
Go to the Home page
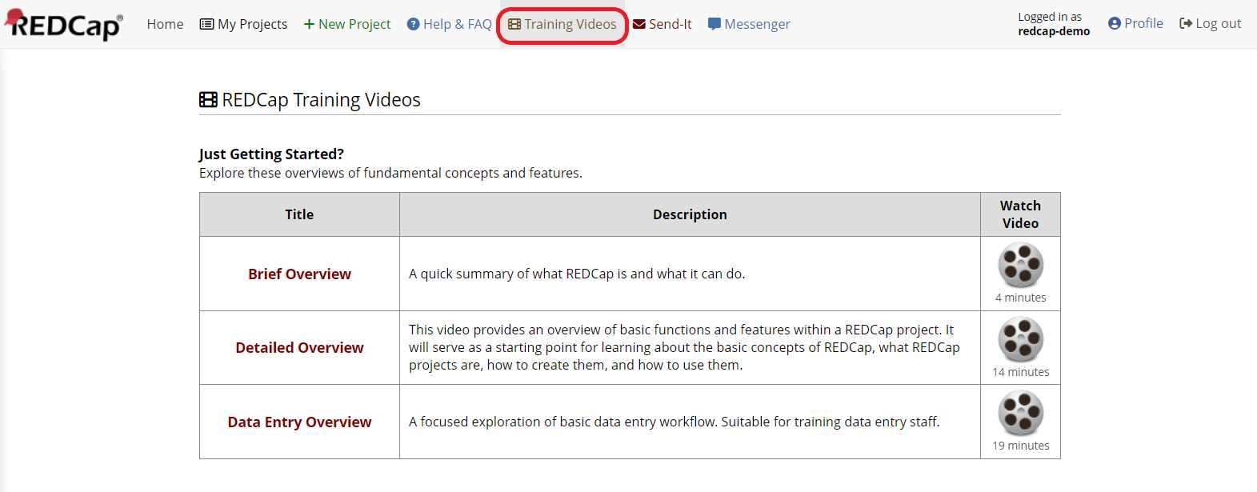pos(165,24)
